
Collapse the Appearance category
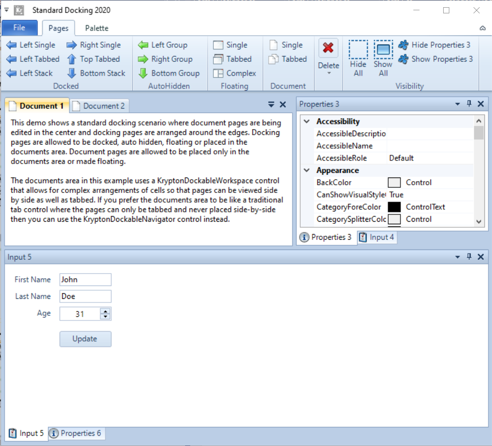[x=307, y=170]
